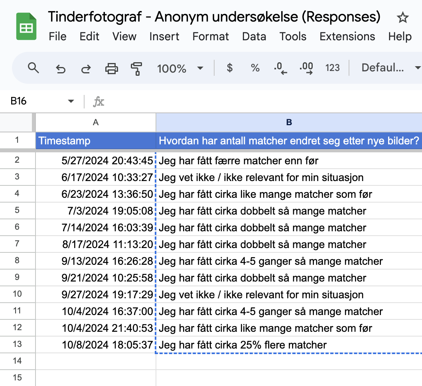
Task: Decrease decimal places
Action: (280, 68)
